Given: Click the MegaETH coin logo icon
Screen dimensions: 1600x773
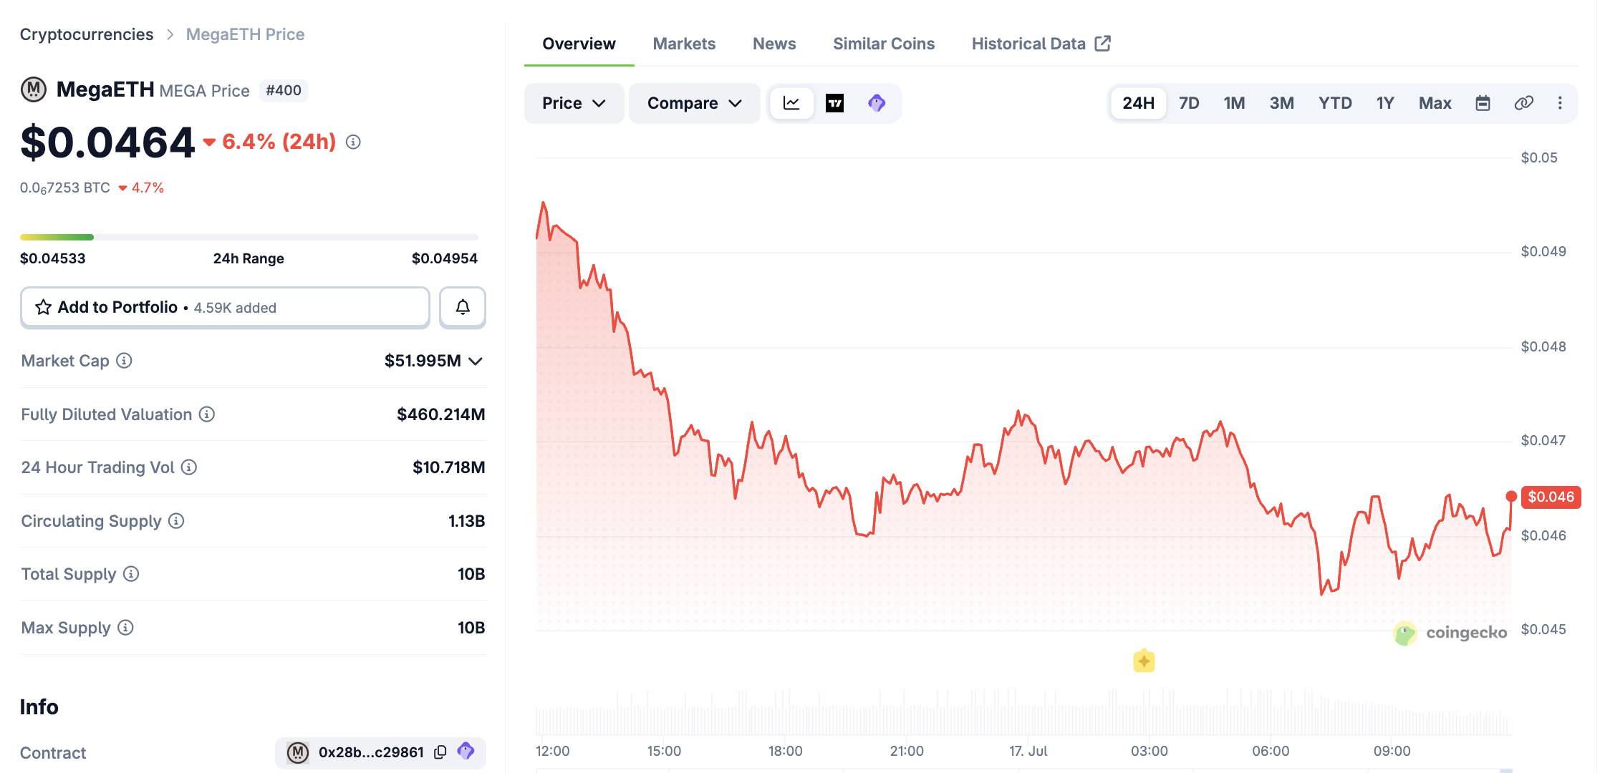Looking at the screenshot, I should 33,90.
